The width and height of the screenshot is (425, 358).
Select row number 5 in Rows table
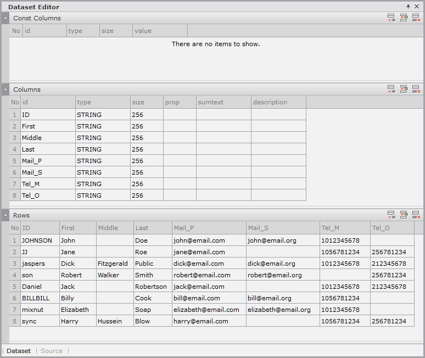[15, 287]
